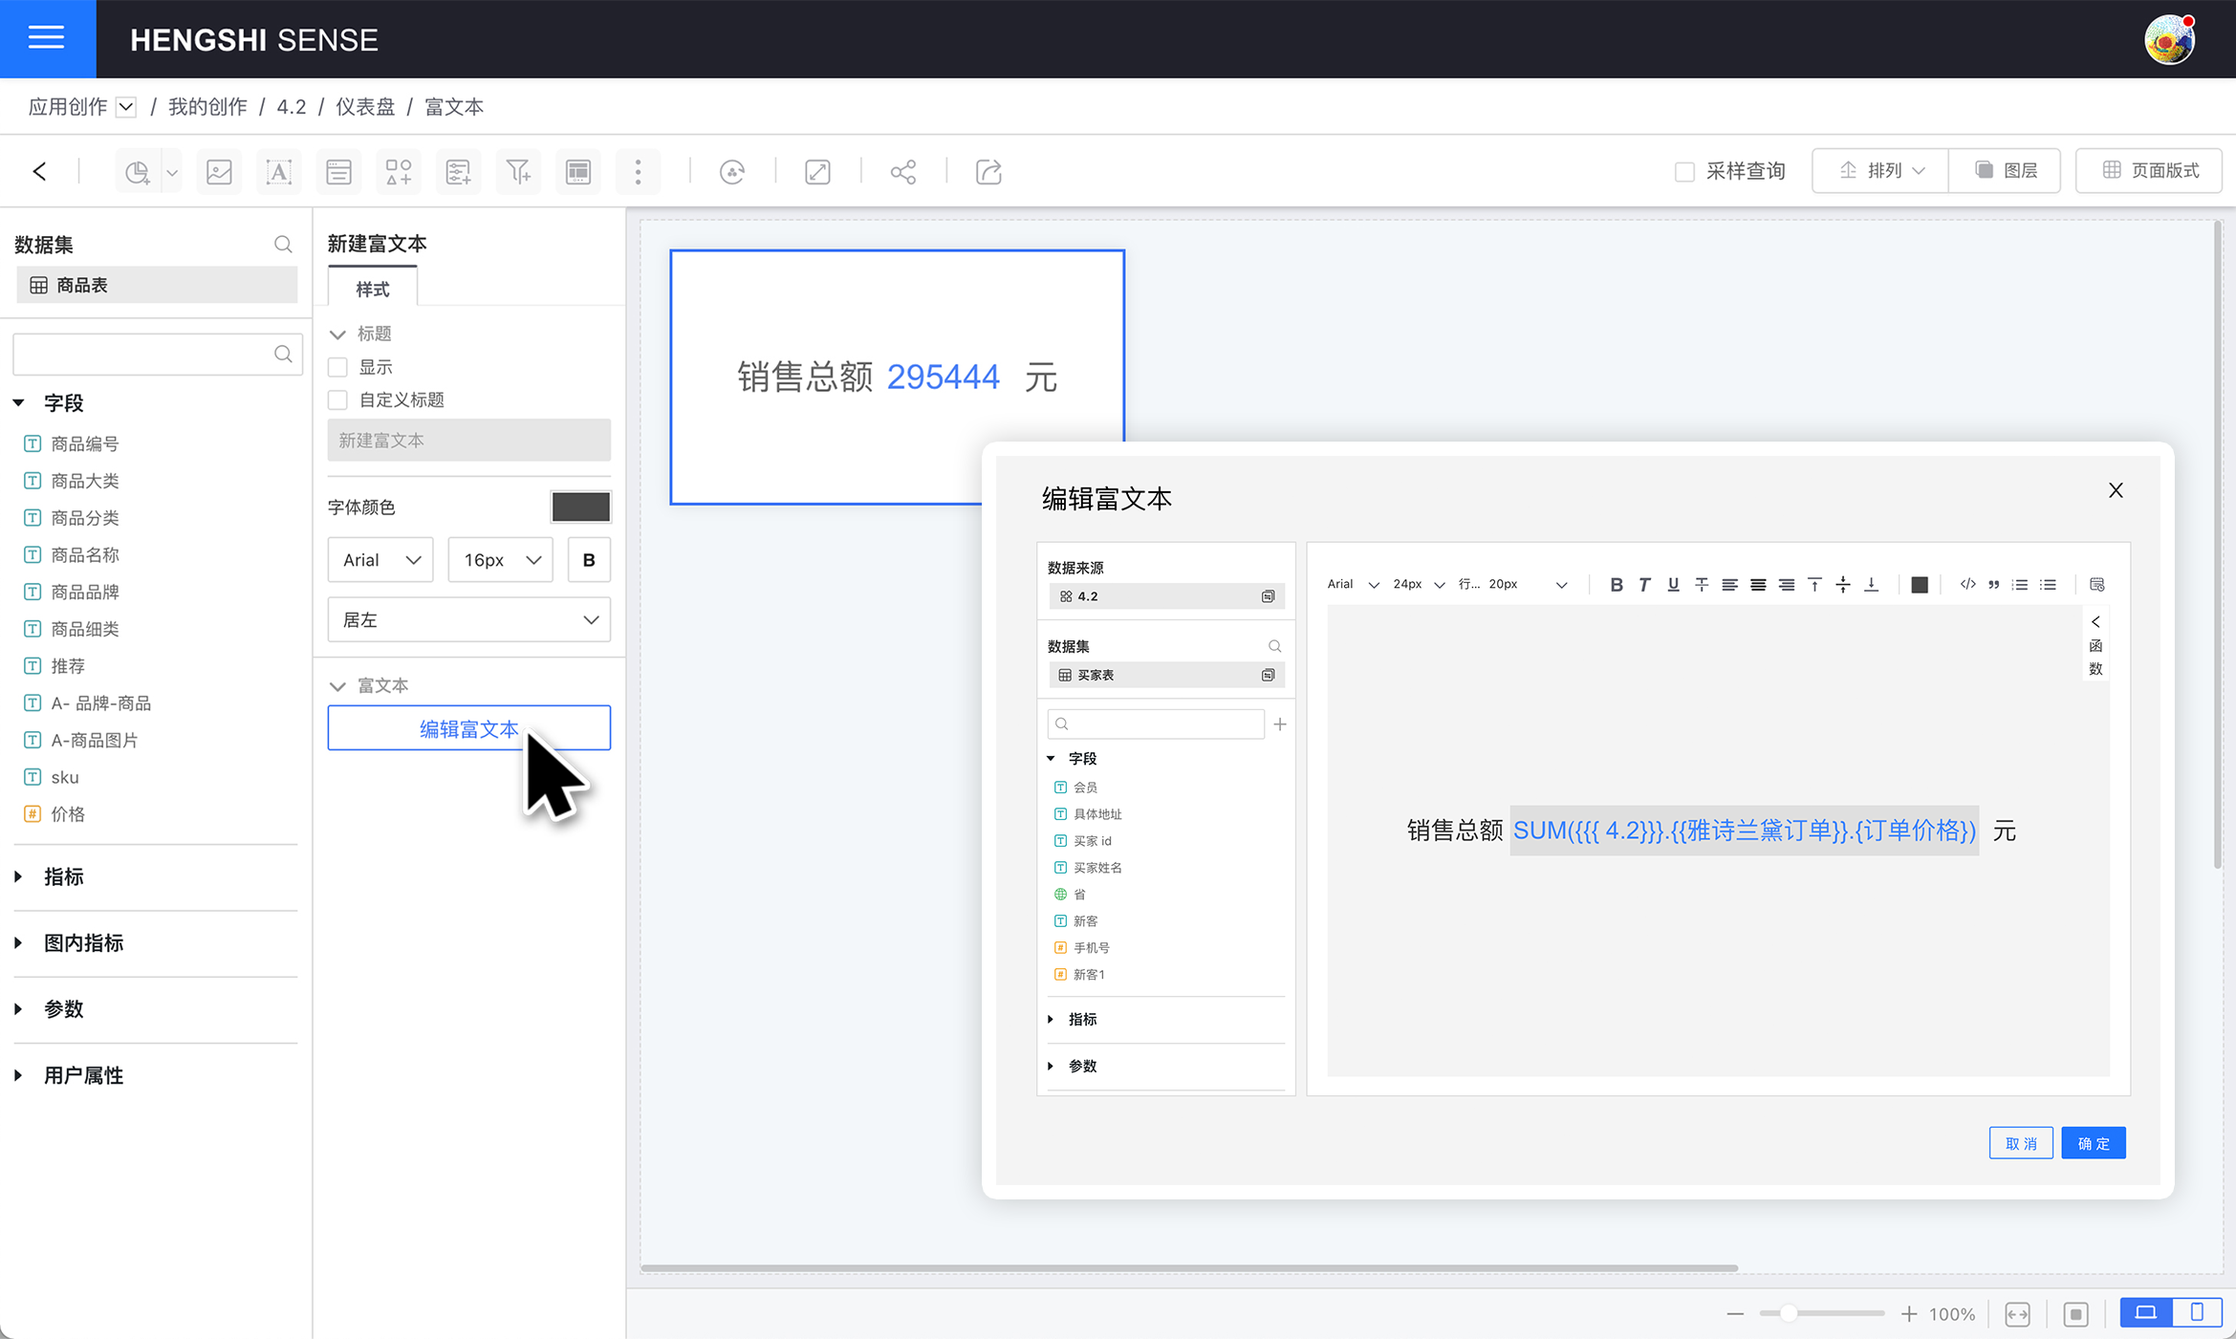Insert bulleted list in editor
The width and height of the screenshot is (2236, 1339).
point(2048,585)
